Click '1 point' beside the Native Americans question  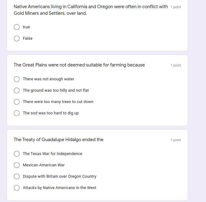[176, 7]
